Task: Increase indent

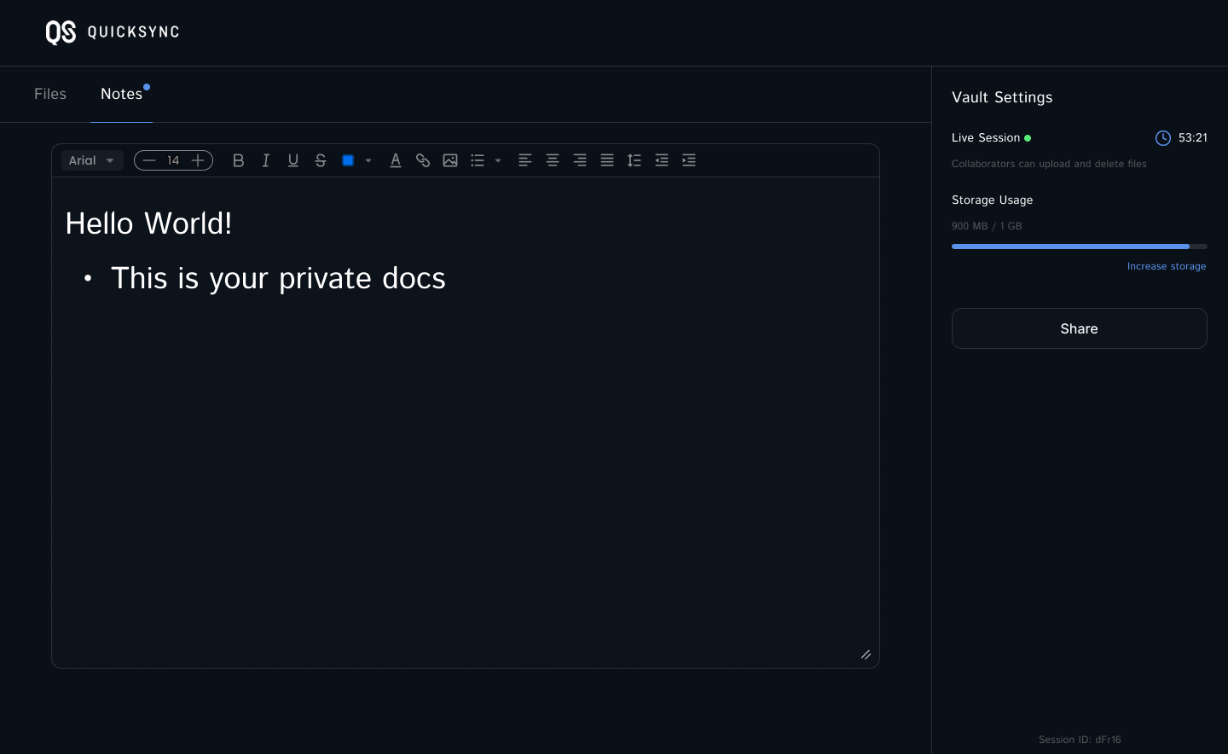Action: click(689, 160)
